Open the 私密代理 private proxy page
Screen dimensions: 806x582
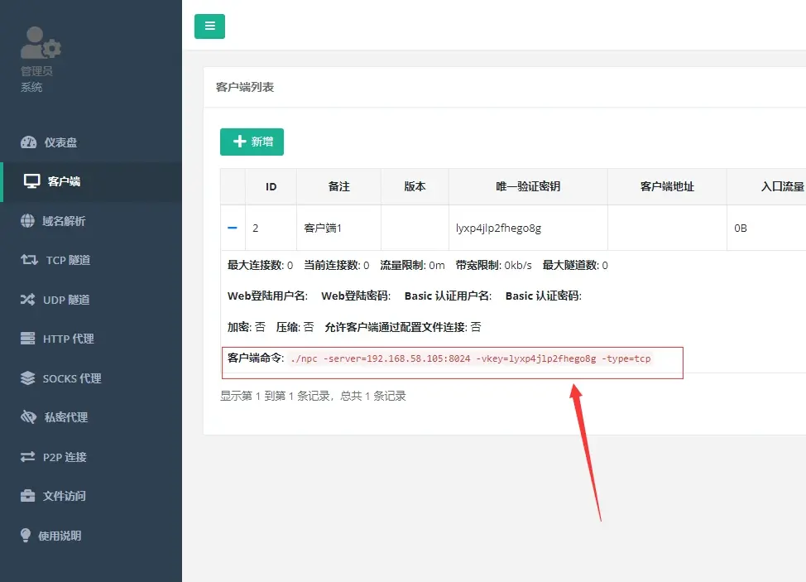click(x=62, y=417)
